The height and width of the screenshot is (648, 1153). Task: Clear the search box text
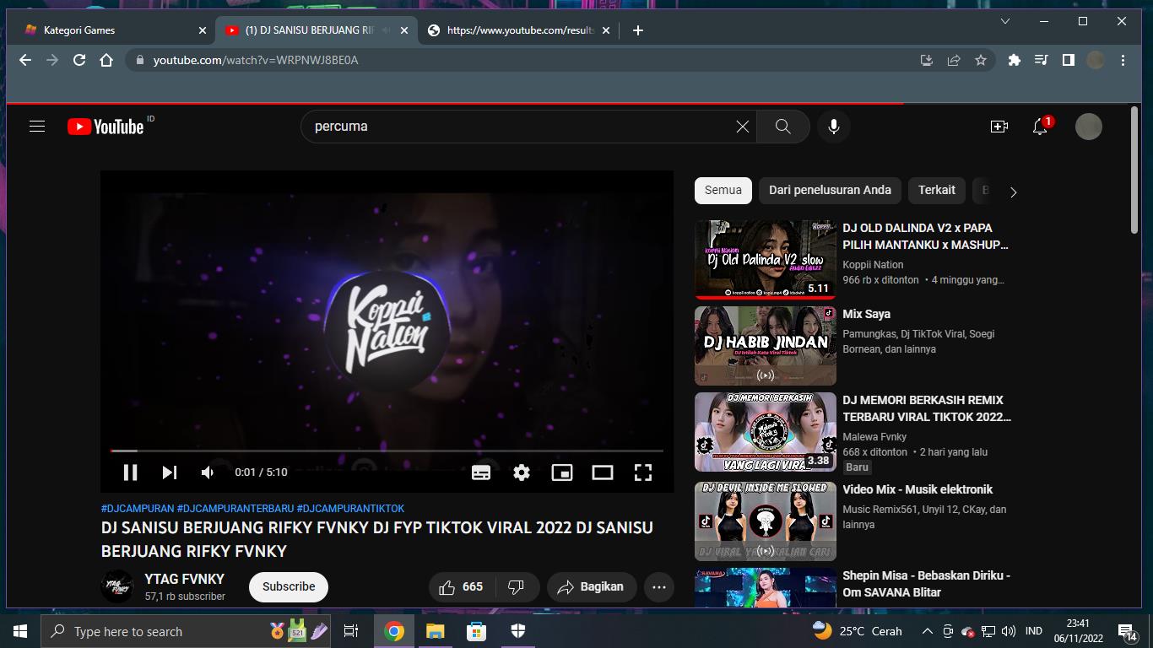point(742,127)
